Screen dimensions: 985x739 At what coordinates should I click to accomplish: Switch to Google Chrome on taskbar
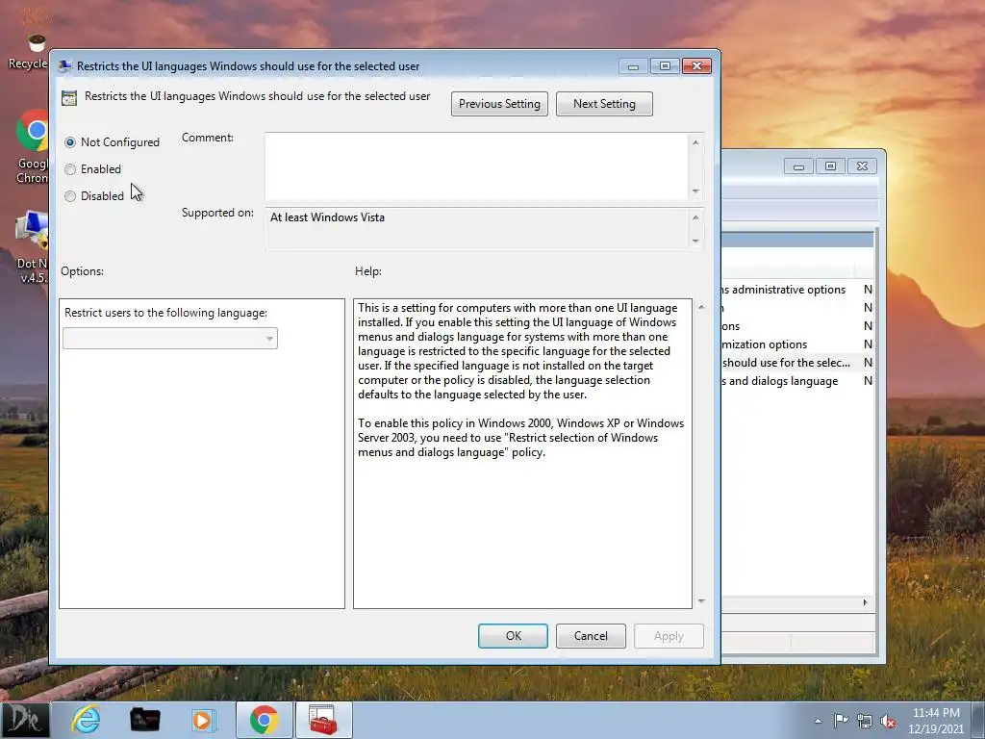[264, 720]
